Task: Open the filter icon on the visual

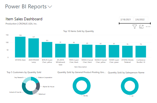Action: click(x=135, y=27)
